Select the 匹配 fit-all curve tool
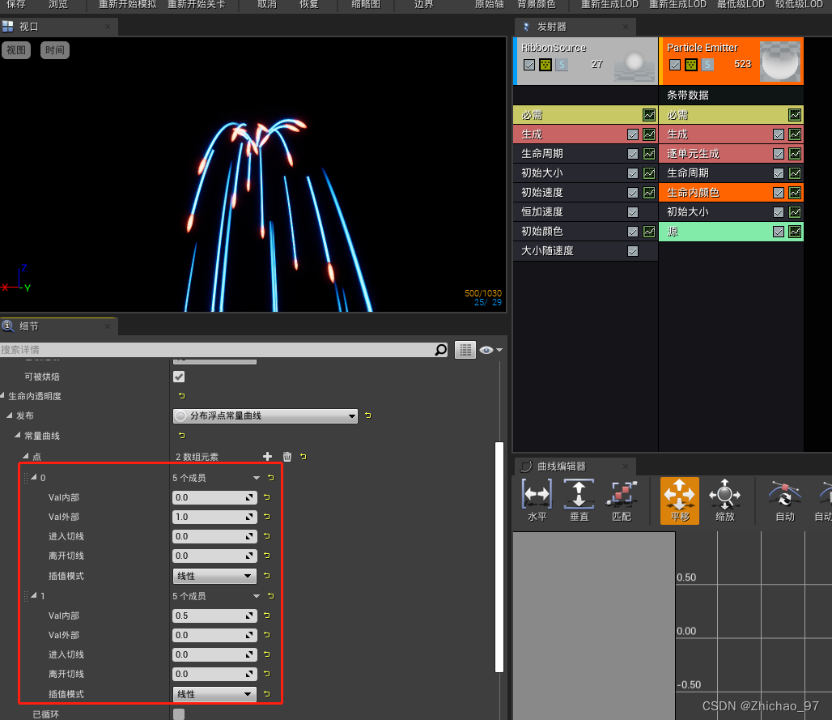Image resolution: width=832 pixels, height=720 pixels. (x=622, y=501)
